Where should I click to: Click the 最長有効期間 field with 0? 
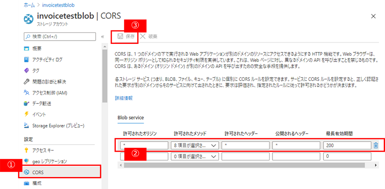pos(347,156)
